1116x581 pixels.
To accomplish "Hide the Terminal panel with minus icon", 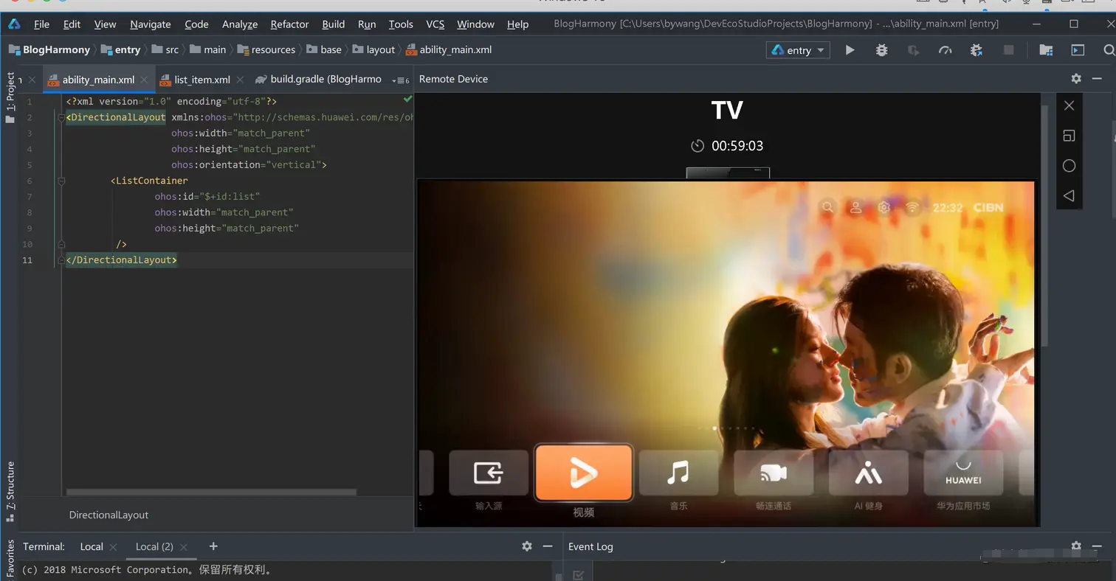I will point(548,546).
